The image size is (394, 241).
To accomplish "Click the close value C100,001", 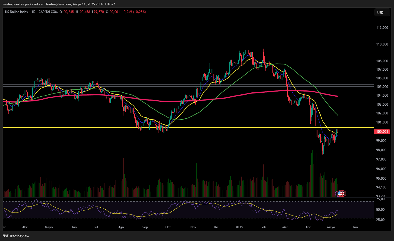I will (x=113, y=12).
